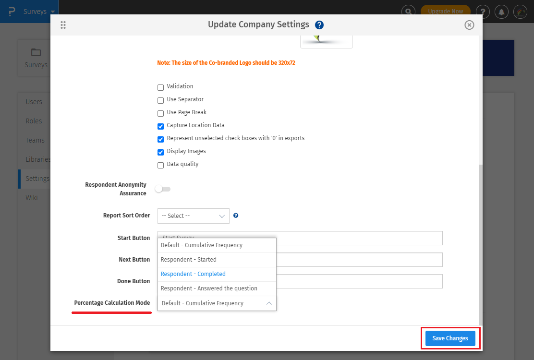This screenshot has width=534, height=360.
Task: Click into the Next Button text field
Action: pos(359,260)
